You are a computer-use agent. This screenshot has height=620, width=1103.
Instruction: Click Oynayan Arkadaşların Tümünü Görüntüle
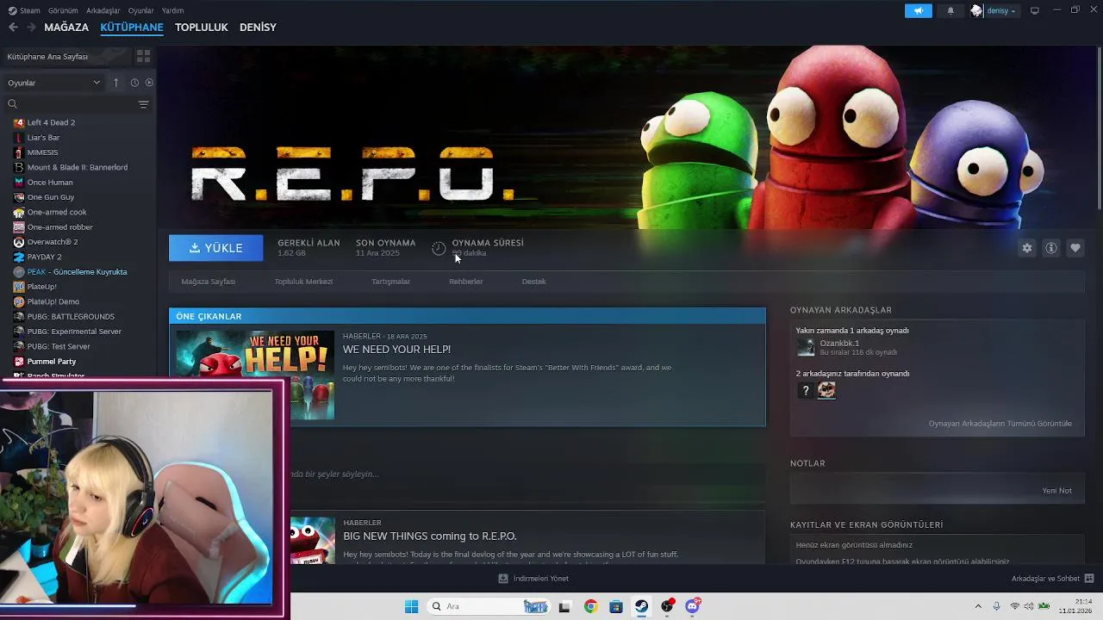pos(1000,424)
